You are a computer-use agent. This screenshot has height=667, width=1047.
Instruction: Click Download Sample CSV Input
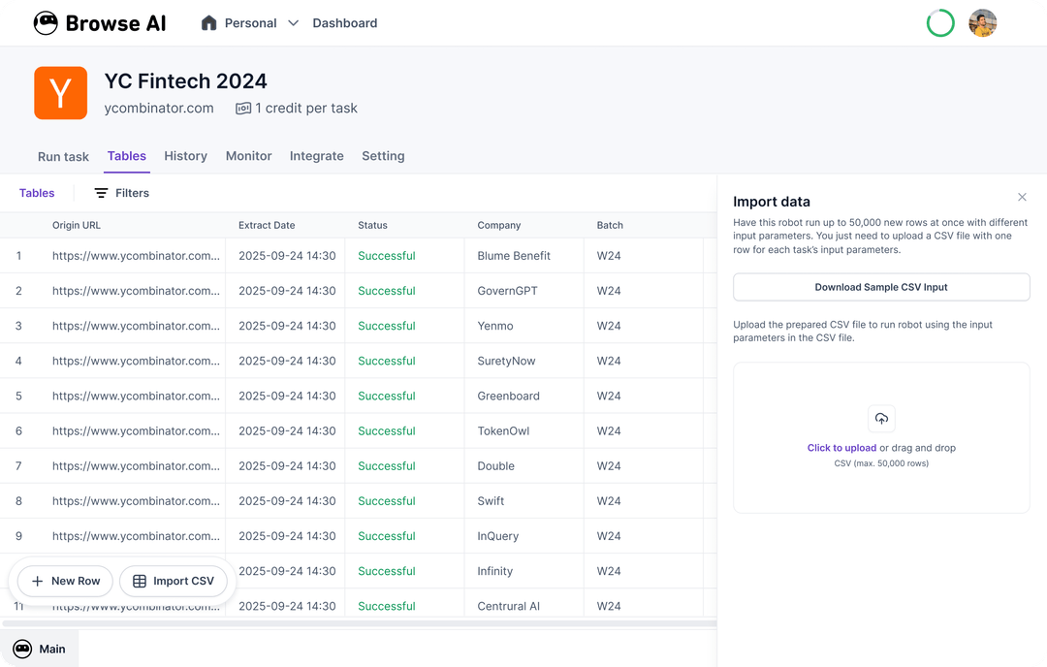pos(880,287)
